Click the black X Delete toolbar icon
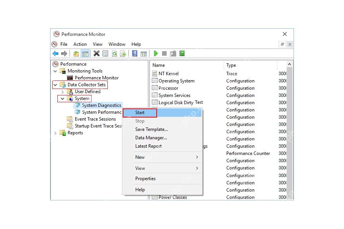The image size is (344, 229). coord(97,53)
